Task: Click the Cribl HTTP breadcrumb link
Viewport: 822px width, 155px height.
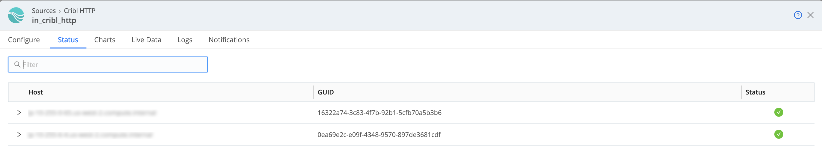Action: click(79, 10)
